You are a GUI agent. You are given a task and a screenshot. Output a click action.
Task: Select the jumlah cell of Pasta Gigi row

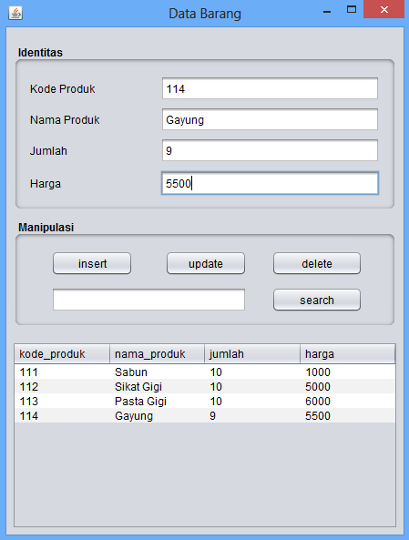[x=252, y=401]
